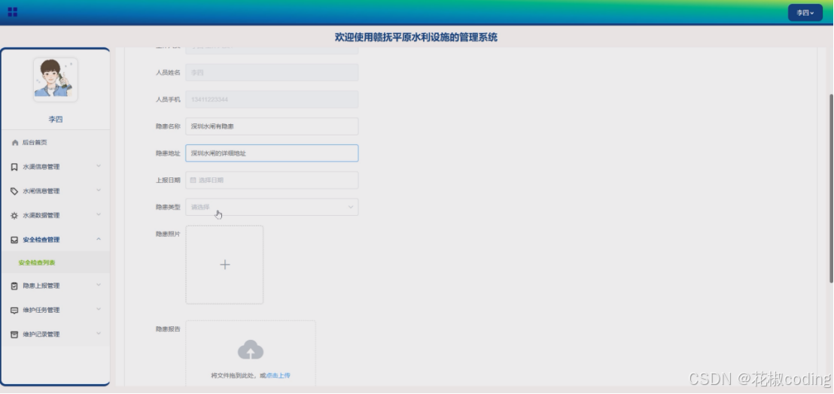The height and width of the screenshot is (394, 834).
Task: Click the gear icon beside 水渠数据管理
Action: coord(14,216)
